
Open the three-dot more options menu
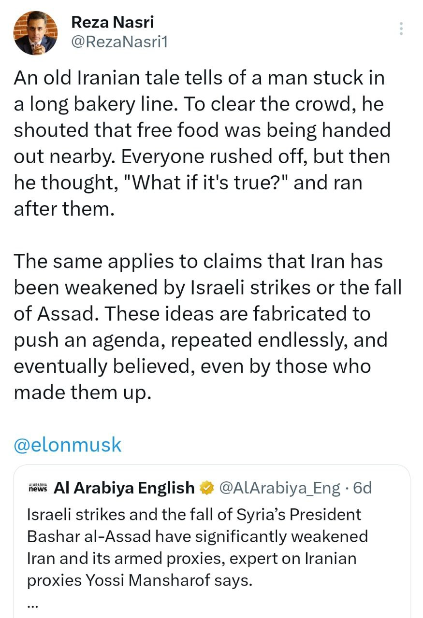click(401, 29)
